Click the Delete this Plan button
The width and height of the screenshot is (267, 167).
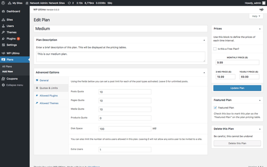pyautogui.click(x=237, y=143)
